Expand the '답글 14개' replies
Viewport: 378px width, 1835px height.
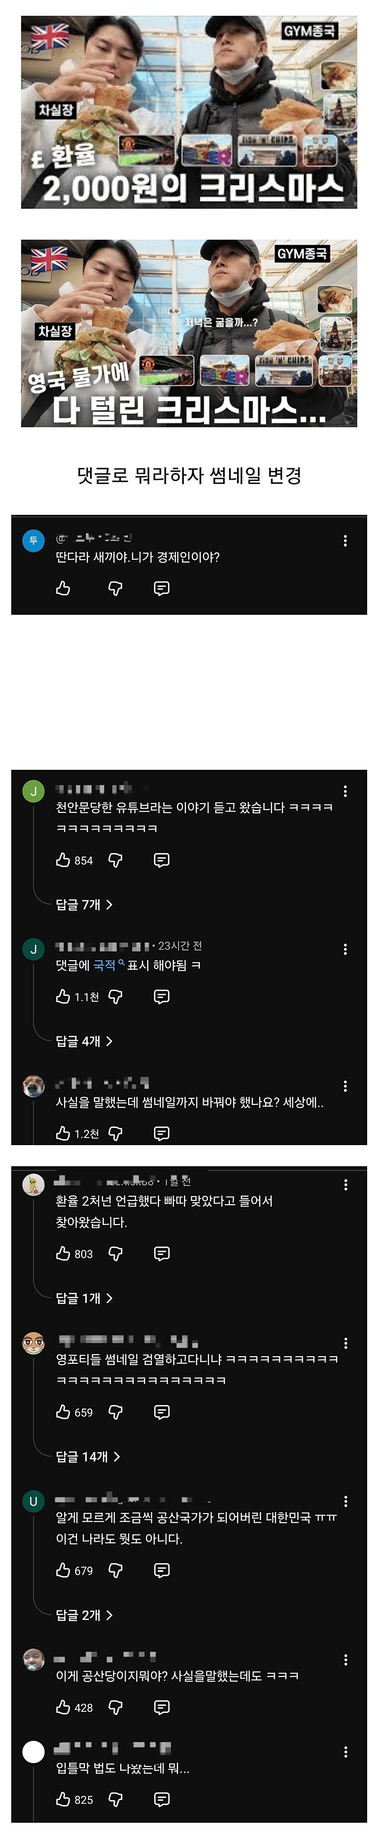pos(87,1456)
